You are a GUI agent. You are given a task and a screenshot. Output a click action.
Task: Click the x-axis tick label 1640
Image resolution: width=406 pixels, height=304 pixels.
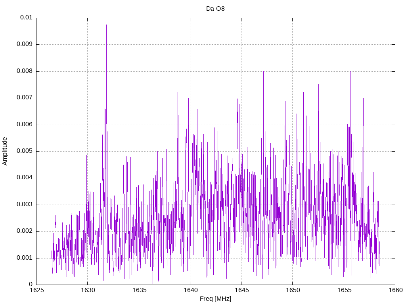click(x=191, y=290)
